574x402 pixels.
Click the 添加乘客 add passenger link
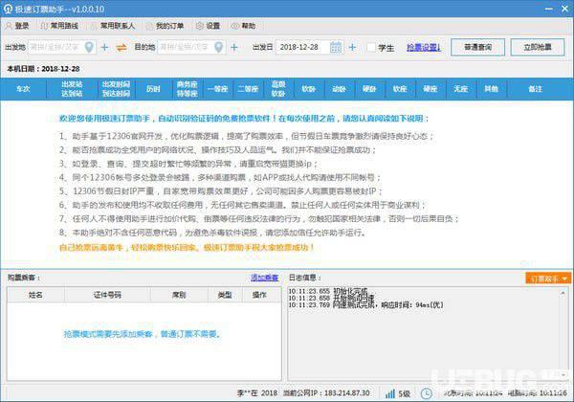(x=264, y=278)
